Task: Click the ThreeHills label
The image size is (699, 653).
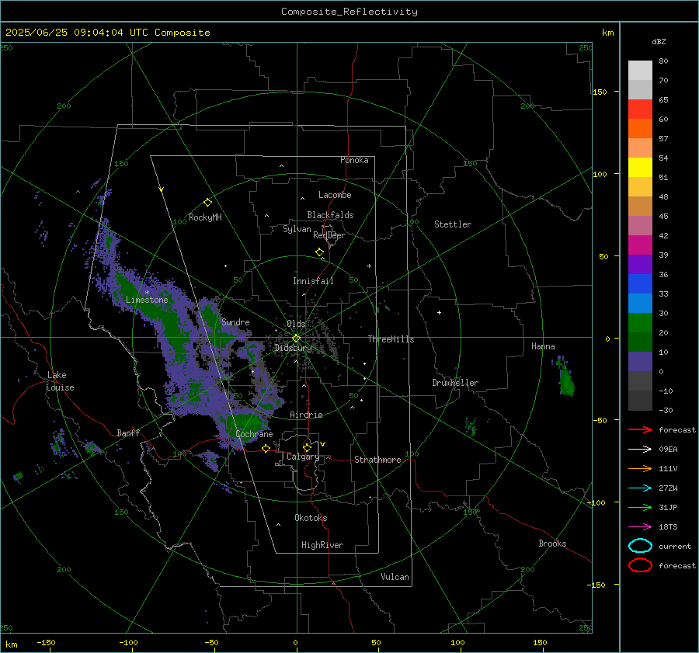Action: pos(391,339)
